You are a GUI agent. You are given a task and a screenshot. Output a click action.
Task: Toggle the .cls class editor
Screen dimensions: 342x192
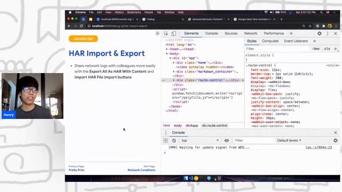click(x=327, y=49)
